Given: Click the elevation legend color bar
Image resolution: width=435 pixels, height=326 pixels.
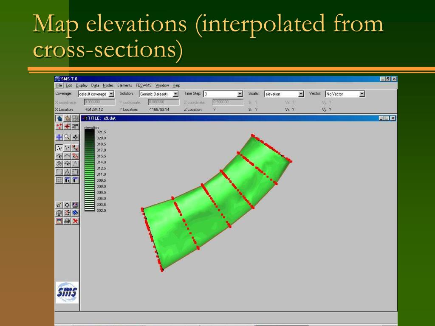Looking at the screenshot, I should point(90,171).
